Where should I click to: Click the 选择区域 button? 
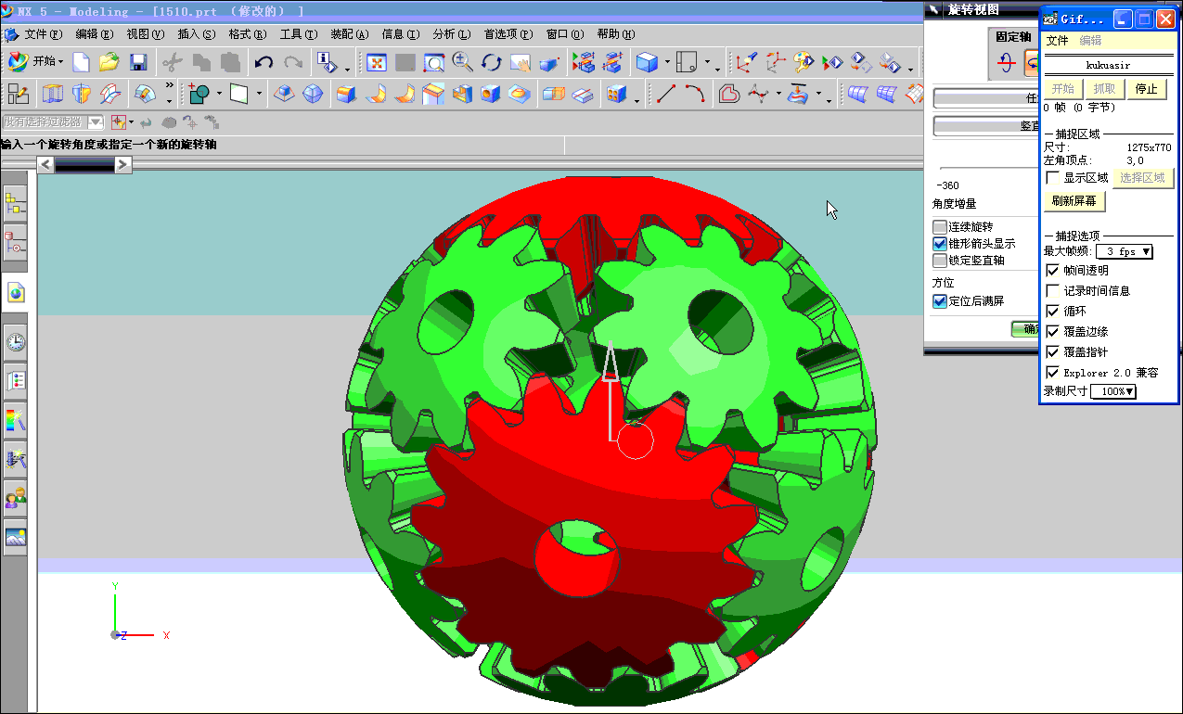click(1142, 178)
